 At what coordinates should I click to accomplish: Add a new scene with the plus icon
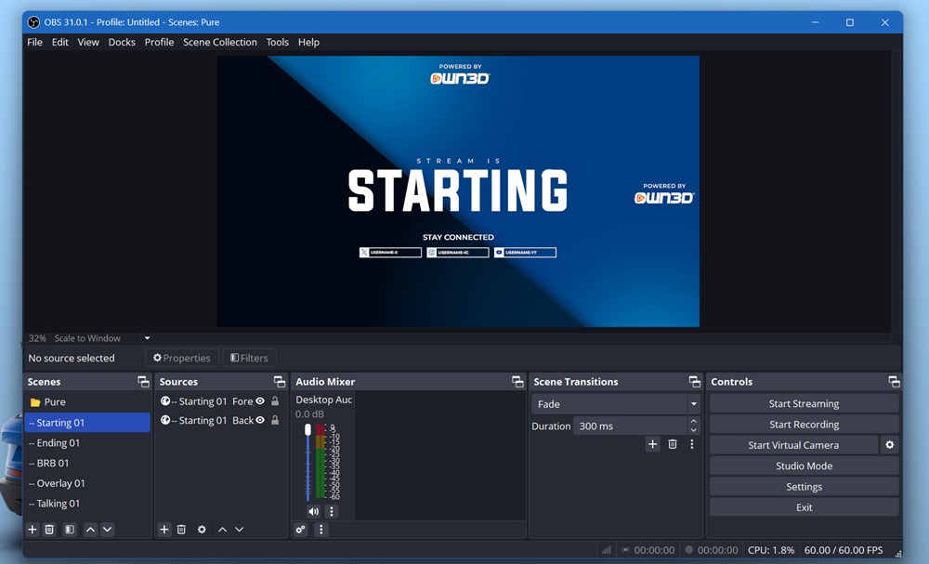[x=32, y=530]
